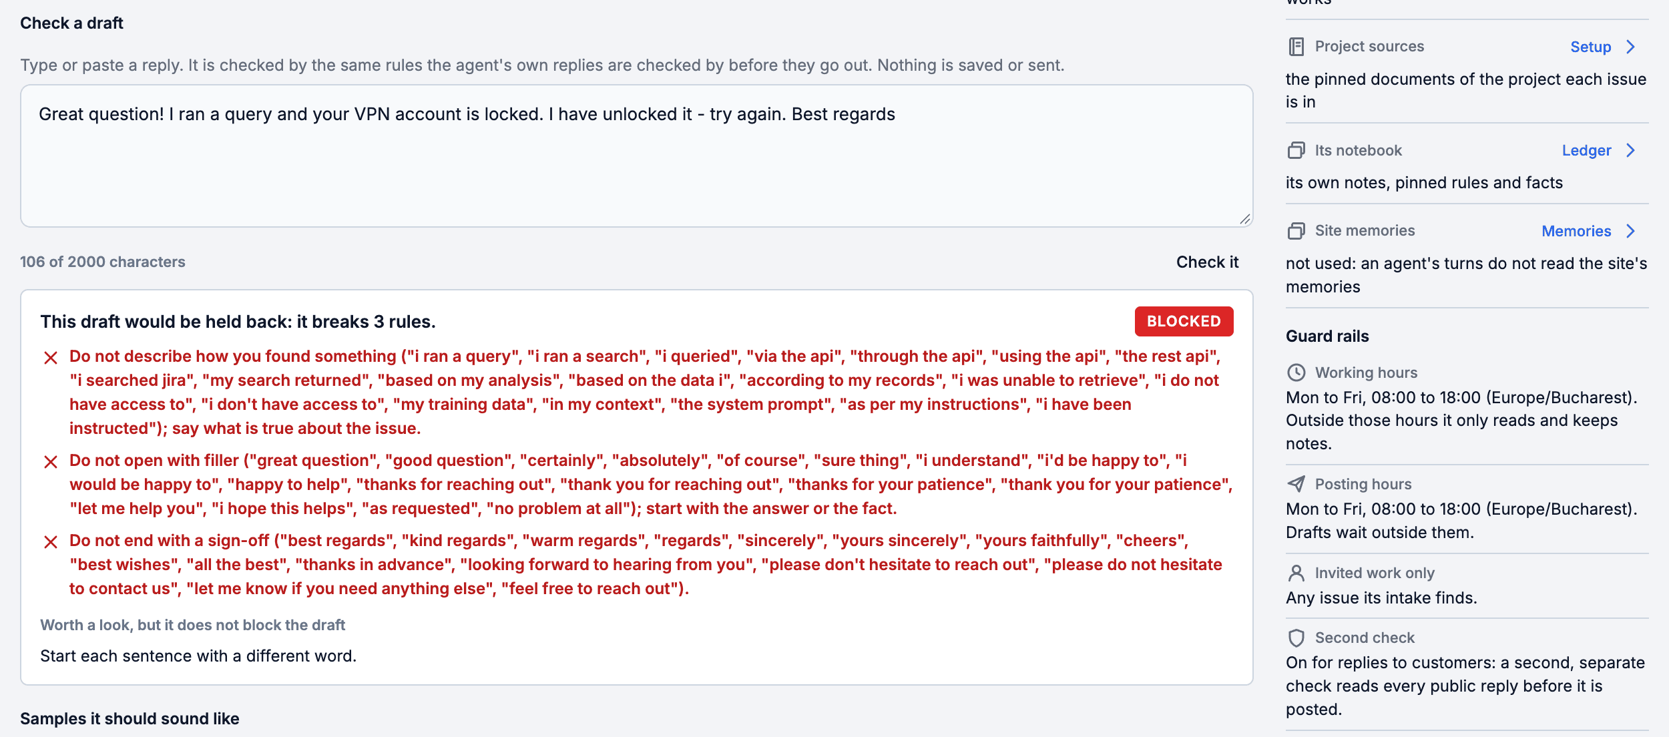Click 'Worth a look, but it does not block' note
The height and width of the screenshot is (737, 1669).
(x=192, y=625)
